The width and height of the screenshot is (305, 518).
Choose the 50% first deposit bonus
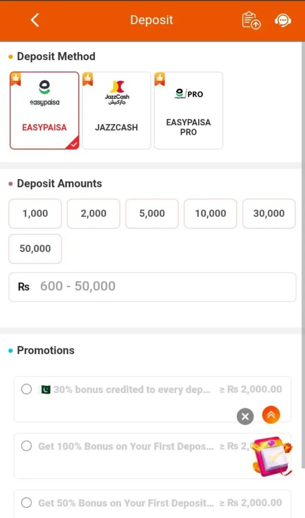point(26,502)
